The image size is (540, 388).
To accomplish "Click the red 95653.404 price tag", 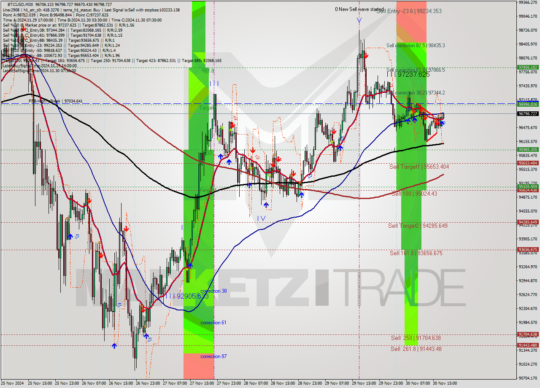I will (x=528, y=163).
